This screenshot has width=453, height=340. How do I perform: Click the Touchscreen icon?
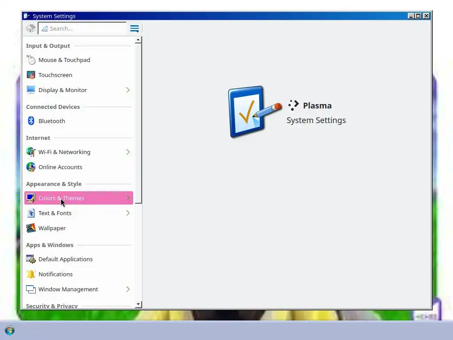click(31, 75)
